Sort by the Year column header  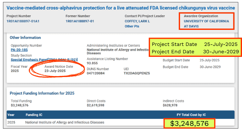point(11,115)
